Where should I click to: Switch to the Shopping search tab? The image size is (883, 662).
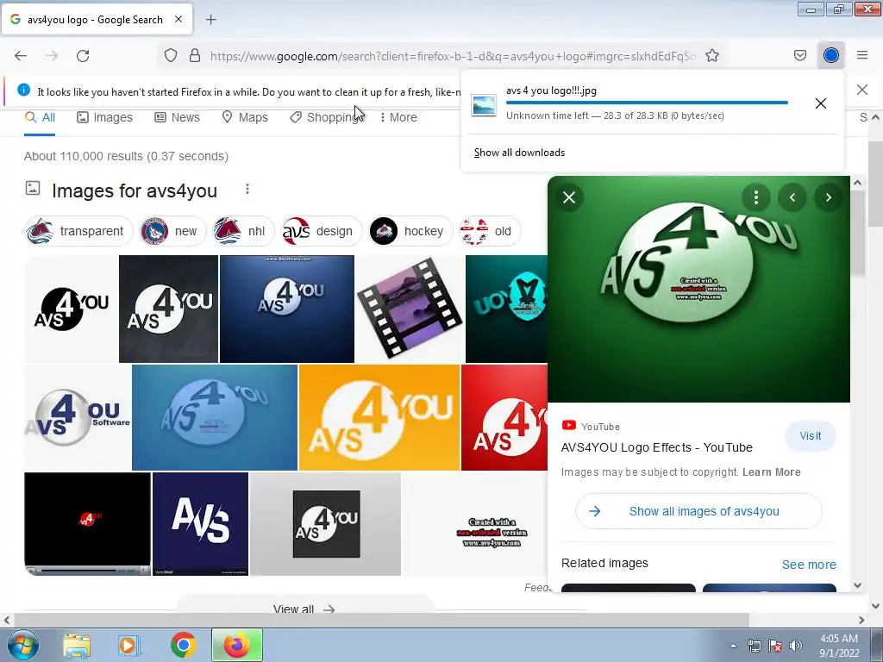pyautogui.click(x=327, y=117)
